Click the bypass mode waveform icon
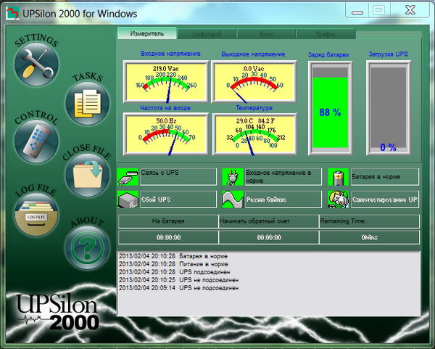The width and height of the screenshot is (435, 349). point(233,200)
